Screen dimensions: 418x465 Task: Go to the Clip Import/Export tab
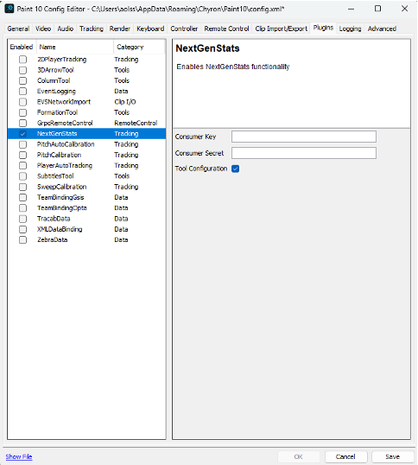(282, 29)
